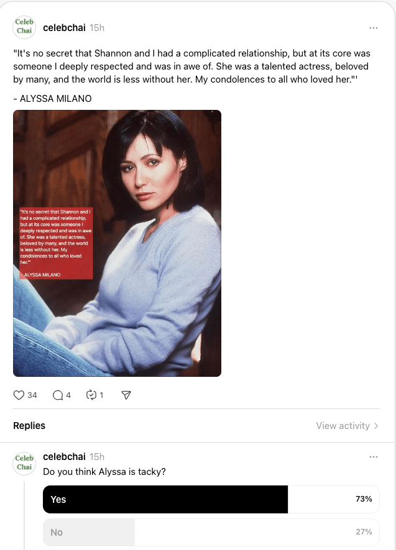Open the celebchai profile from main post username
The height and width of the screenshot is (550, 396).
click(x=64, y=28)
